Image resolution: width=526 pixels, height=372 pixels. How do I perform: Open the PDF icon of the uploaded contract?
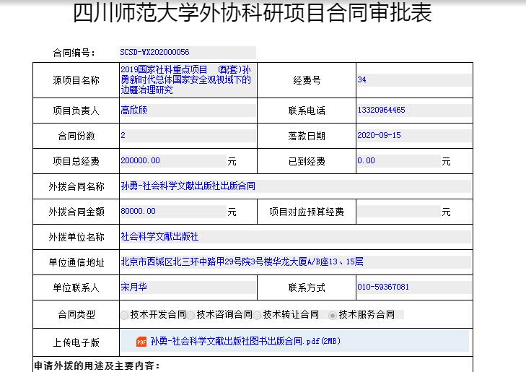coord(141,342)
